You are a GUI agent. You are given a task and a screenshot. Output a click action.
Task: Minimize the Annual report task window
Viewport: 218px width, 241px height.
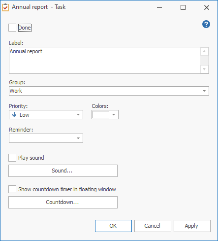coord(159,7)
